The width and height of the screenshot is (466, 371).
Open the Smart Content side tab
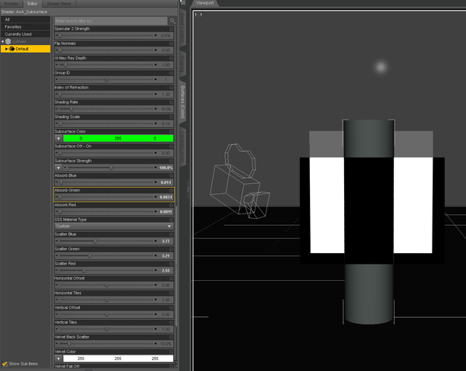183,26
